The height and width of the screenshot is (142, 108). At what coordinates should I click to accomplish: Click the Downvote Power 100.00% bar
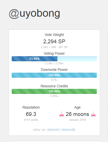(x=54, y=75)
